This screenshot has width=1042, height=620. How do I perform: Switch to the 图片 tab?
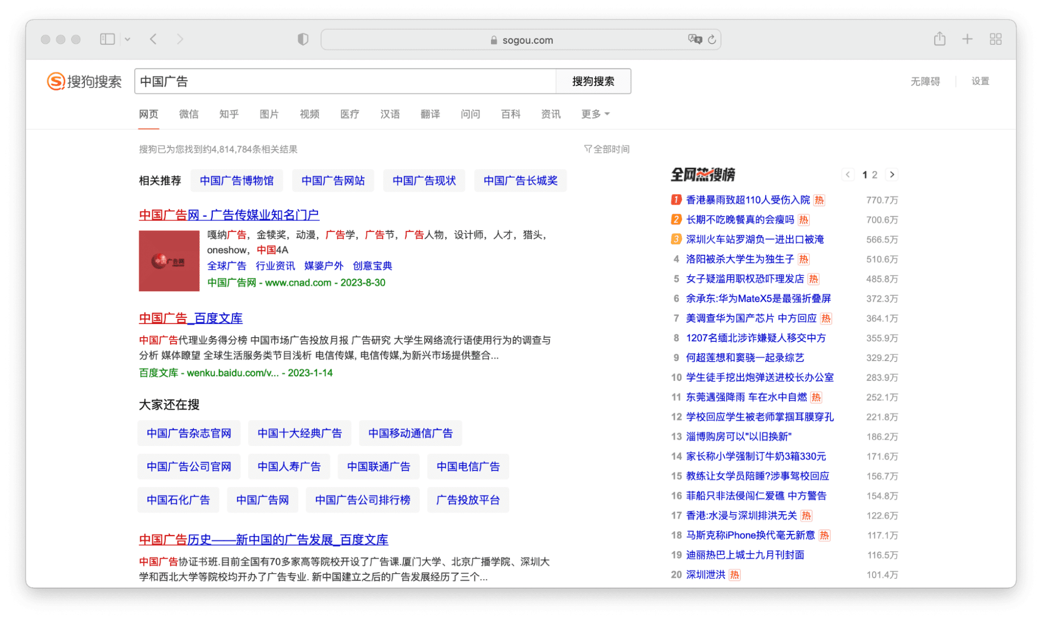pyautogui.click(x=269, y=114)
